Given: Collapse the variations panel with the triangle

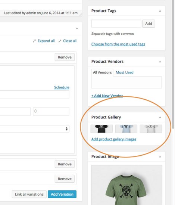Looking at the screenshot, I should pyautogui.click(x=77, y=28).
